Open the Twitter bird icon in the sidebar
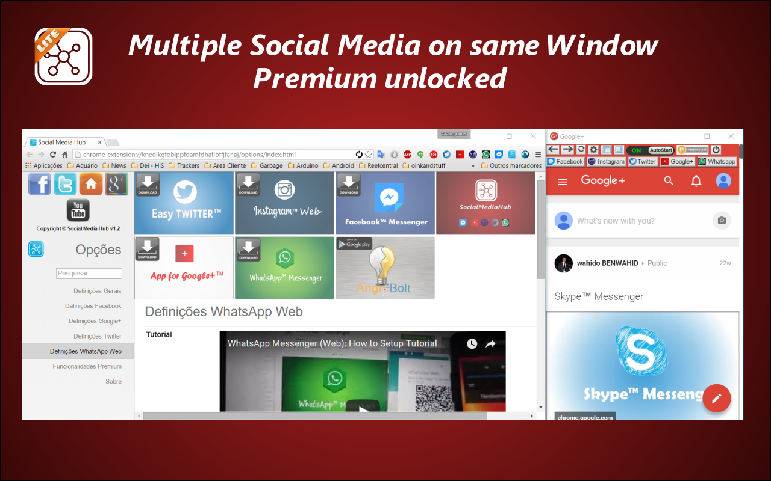The image size is (771, 481). pyautogui.click(x=65, y=183)
